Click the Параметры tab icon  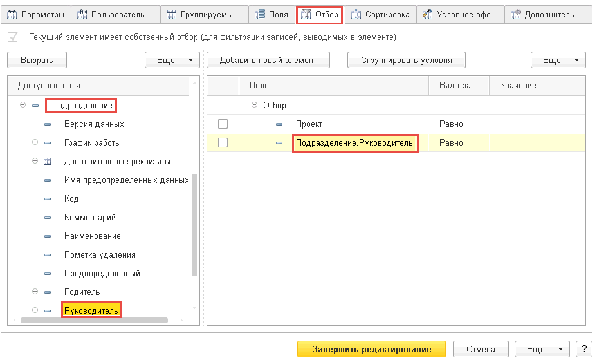point(12,15)
